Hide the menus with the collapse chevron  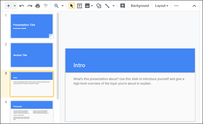tap(194, 6)
